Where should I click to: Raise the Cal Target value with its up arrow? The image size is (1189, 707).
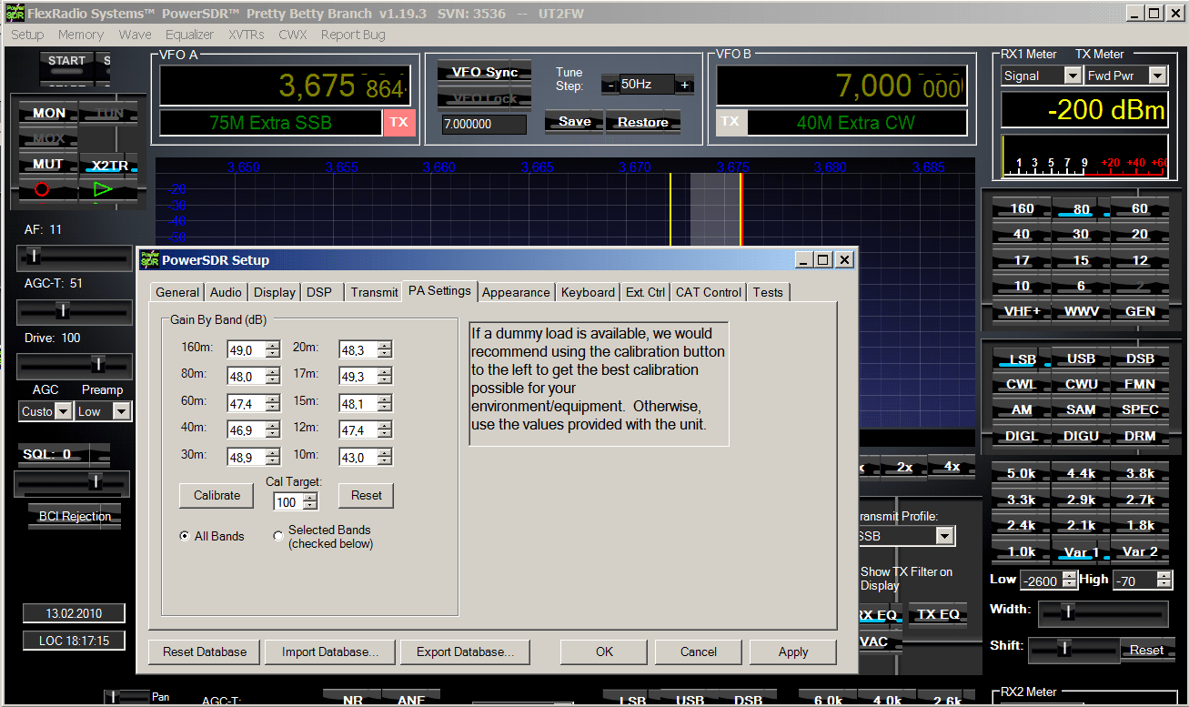point(310,498)
